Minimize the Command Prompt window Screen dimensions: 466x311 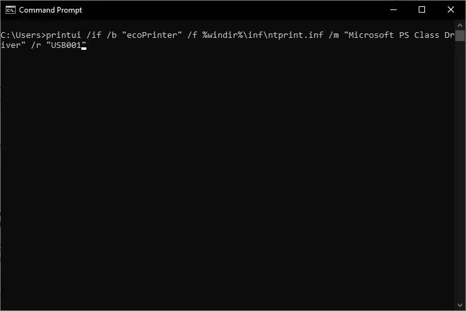tap(393, 10)
